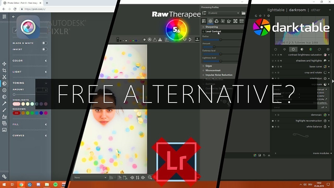Select the Adjust tool in Pixlr sidebar
The image size is (334, 188).
pos(4,84)
